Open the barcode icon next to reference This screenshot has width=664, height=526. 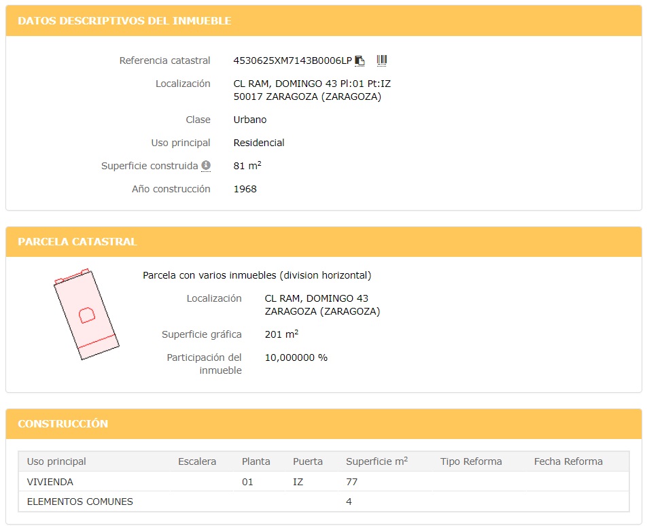click(x=381, y=60)
